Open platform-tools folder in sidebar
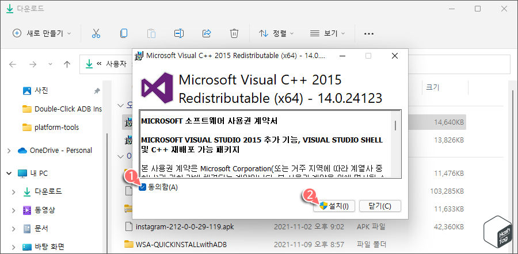This screenshot has height=254, width=518. point(56,128)
